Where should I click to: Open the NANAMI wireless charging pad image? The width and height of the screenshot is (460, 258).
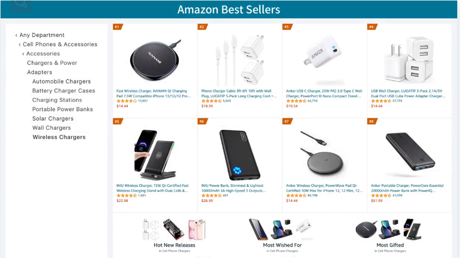(156, 60)
